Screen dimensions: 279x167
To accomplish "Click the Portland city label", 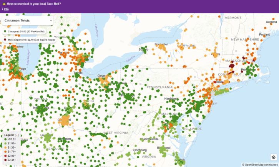I will (x=264, y=34).
